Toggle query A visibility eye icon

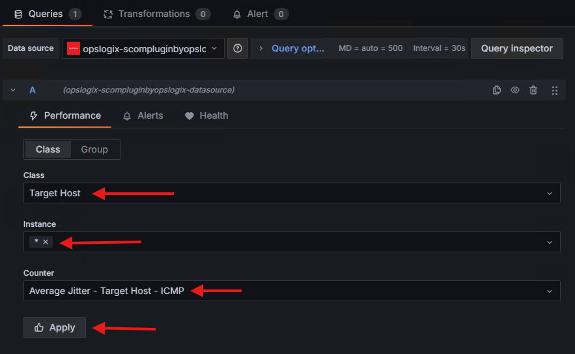point(515,90)
